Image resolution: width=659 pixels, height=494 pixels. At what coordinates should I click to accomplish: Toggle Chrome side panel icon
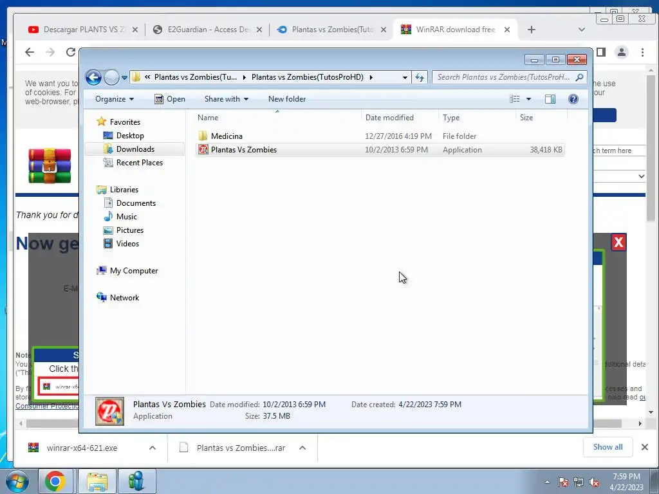(x=601, y=52)
